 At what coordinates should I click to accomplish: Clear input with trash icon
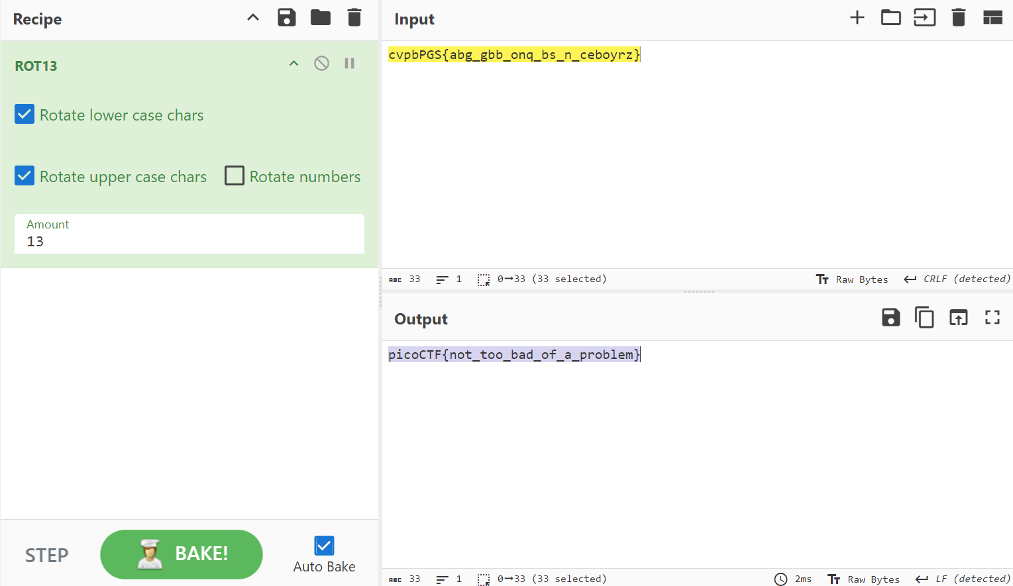(x=958, y=18)
